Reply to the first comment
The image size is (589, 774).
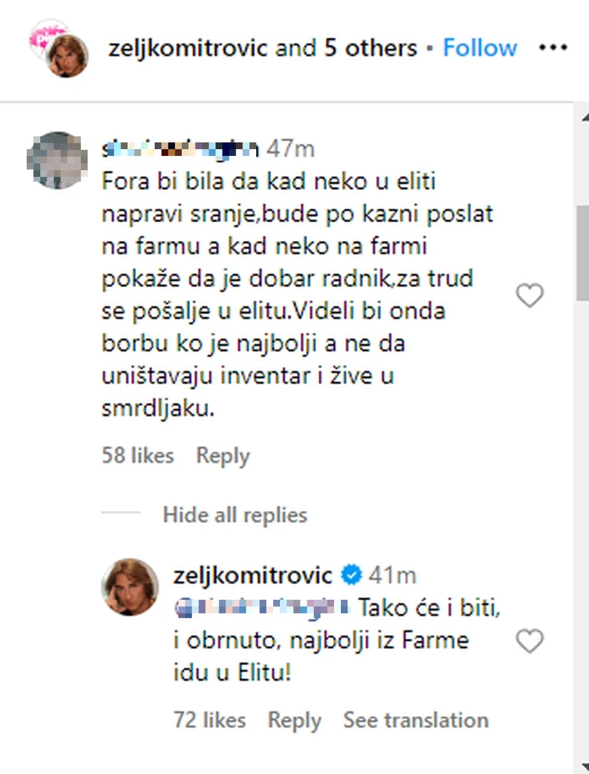[x=222, y=455]
